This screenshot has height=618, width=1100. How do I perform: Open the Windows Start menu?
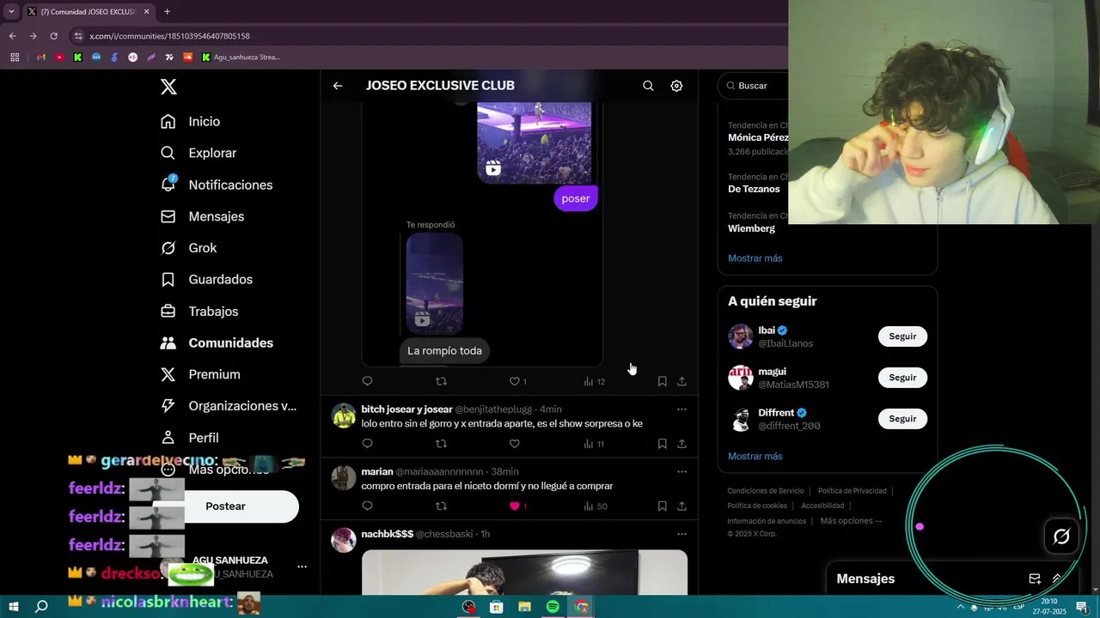pos(13,607)
